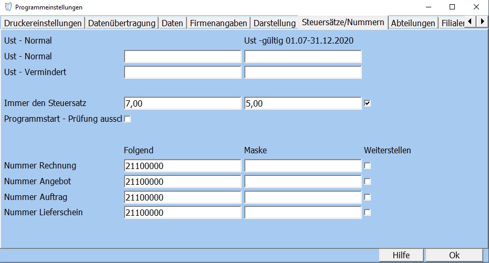489x263 pixels.
Task: Open the Darstellung tab
Action: point(274,23)
